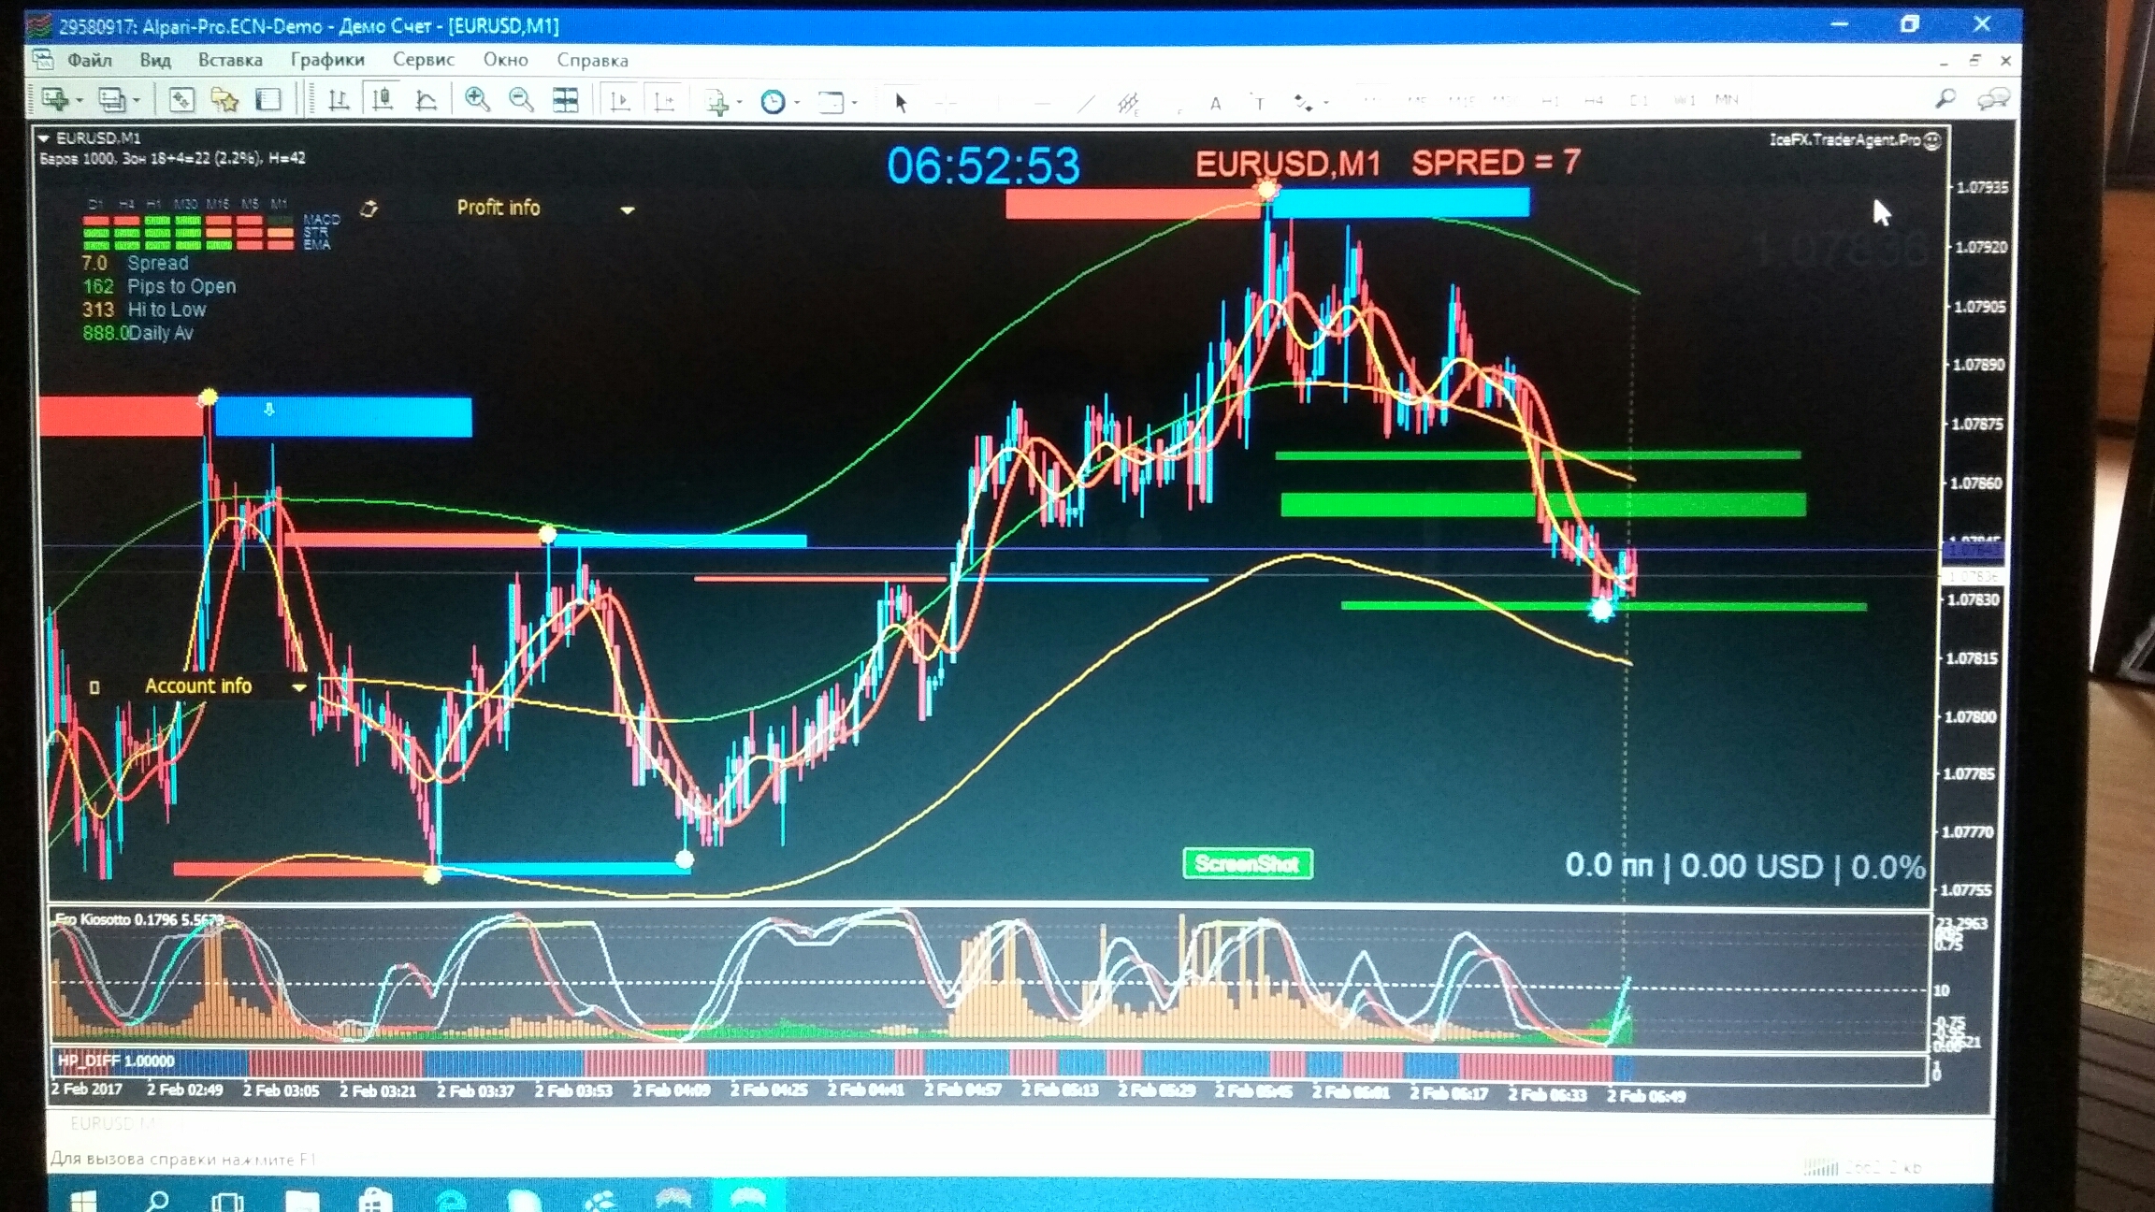Expand the Arrows tool dropdown arrow
Viewport: 2155px width, 1212px height.
click(x=1325, y=103)
